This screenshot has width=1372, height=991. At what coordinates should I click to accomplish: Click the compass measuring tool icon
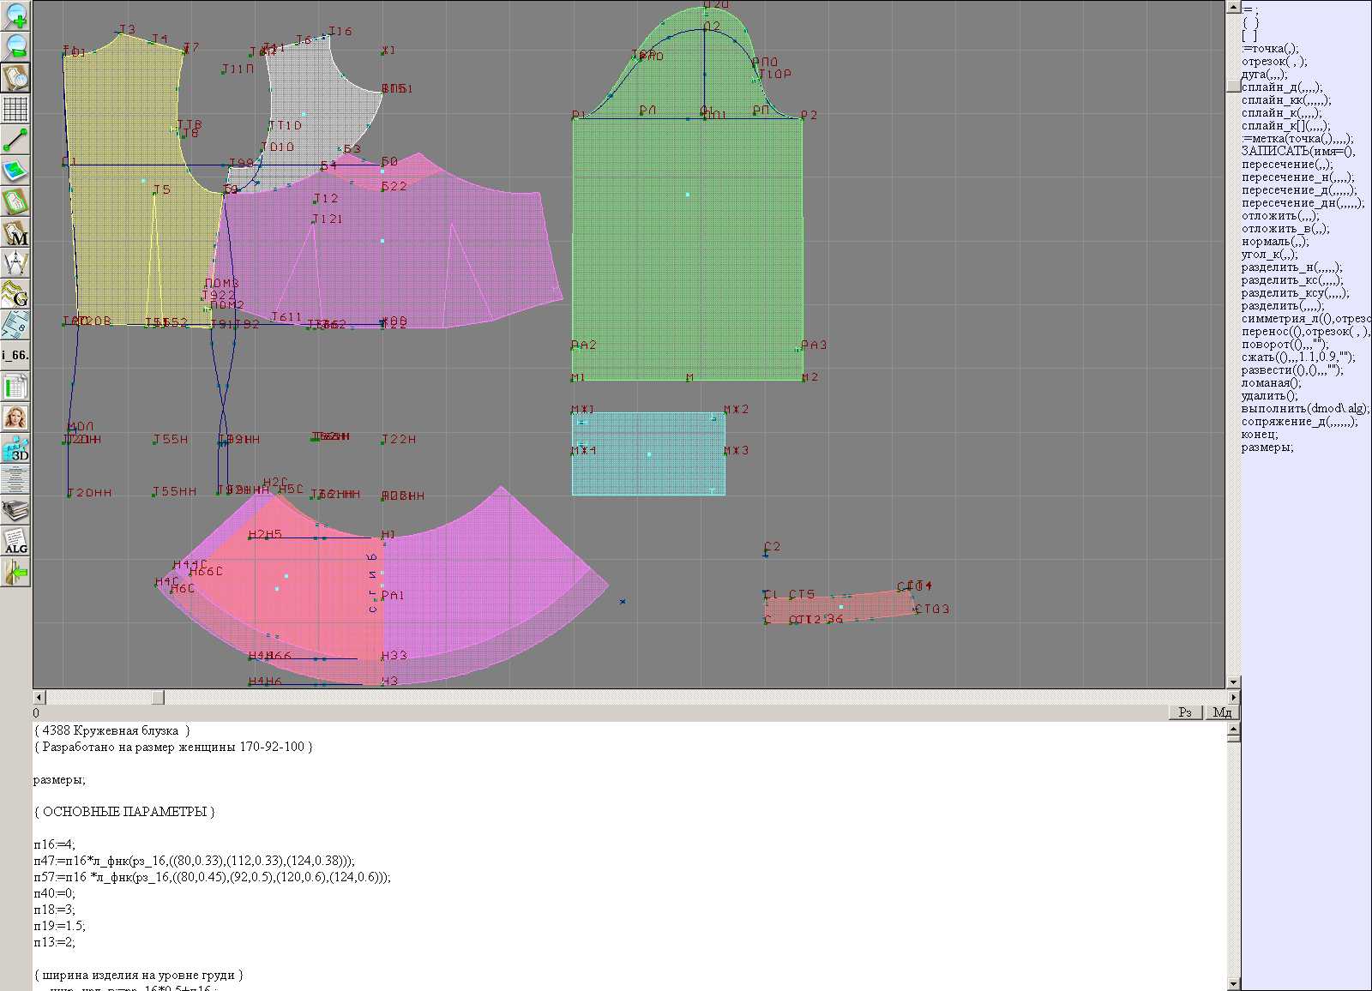[x=15, y=263]
